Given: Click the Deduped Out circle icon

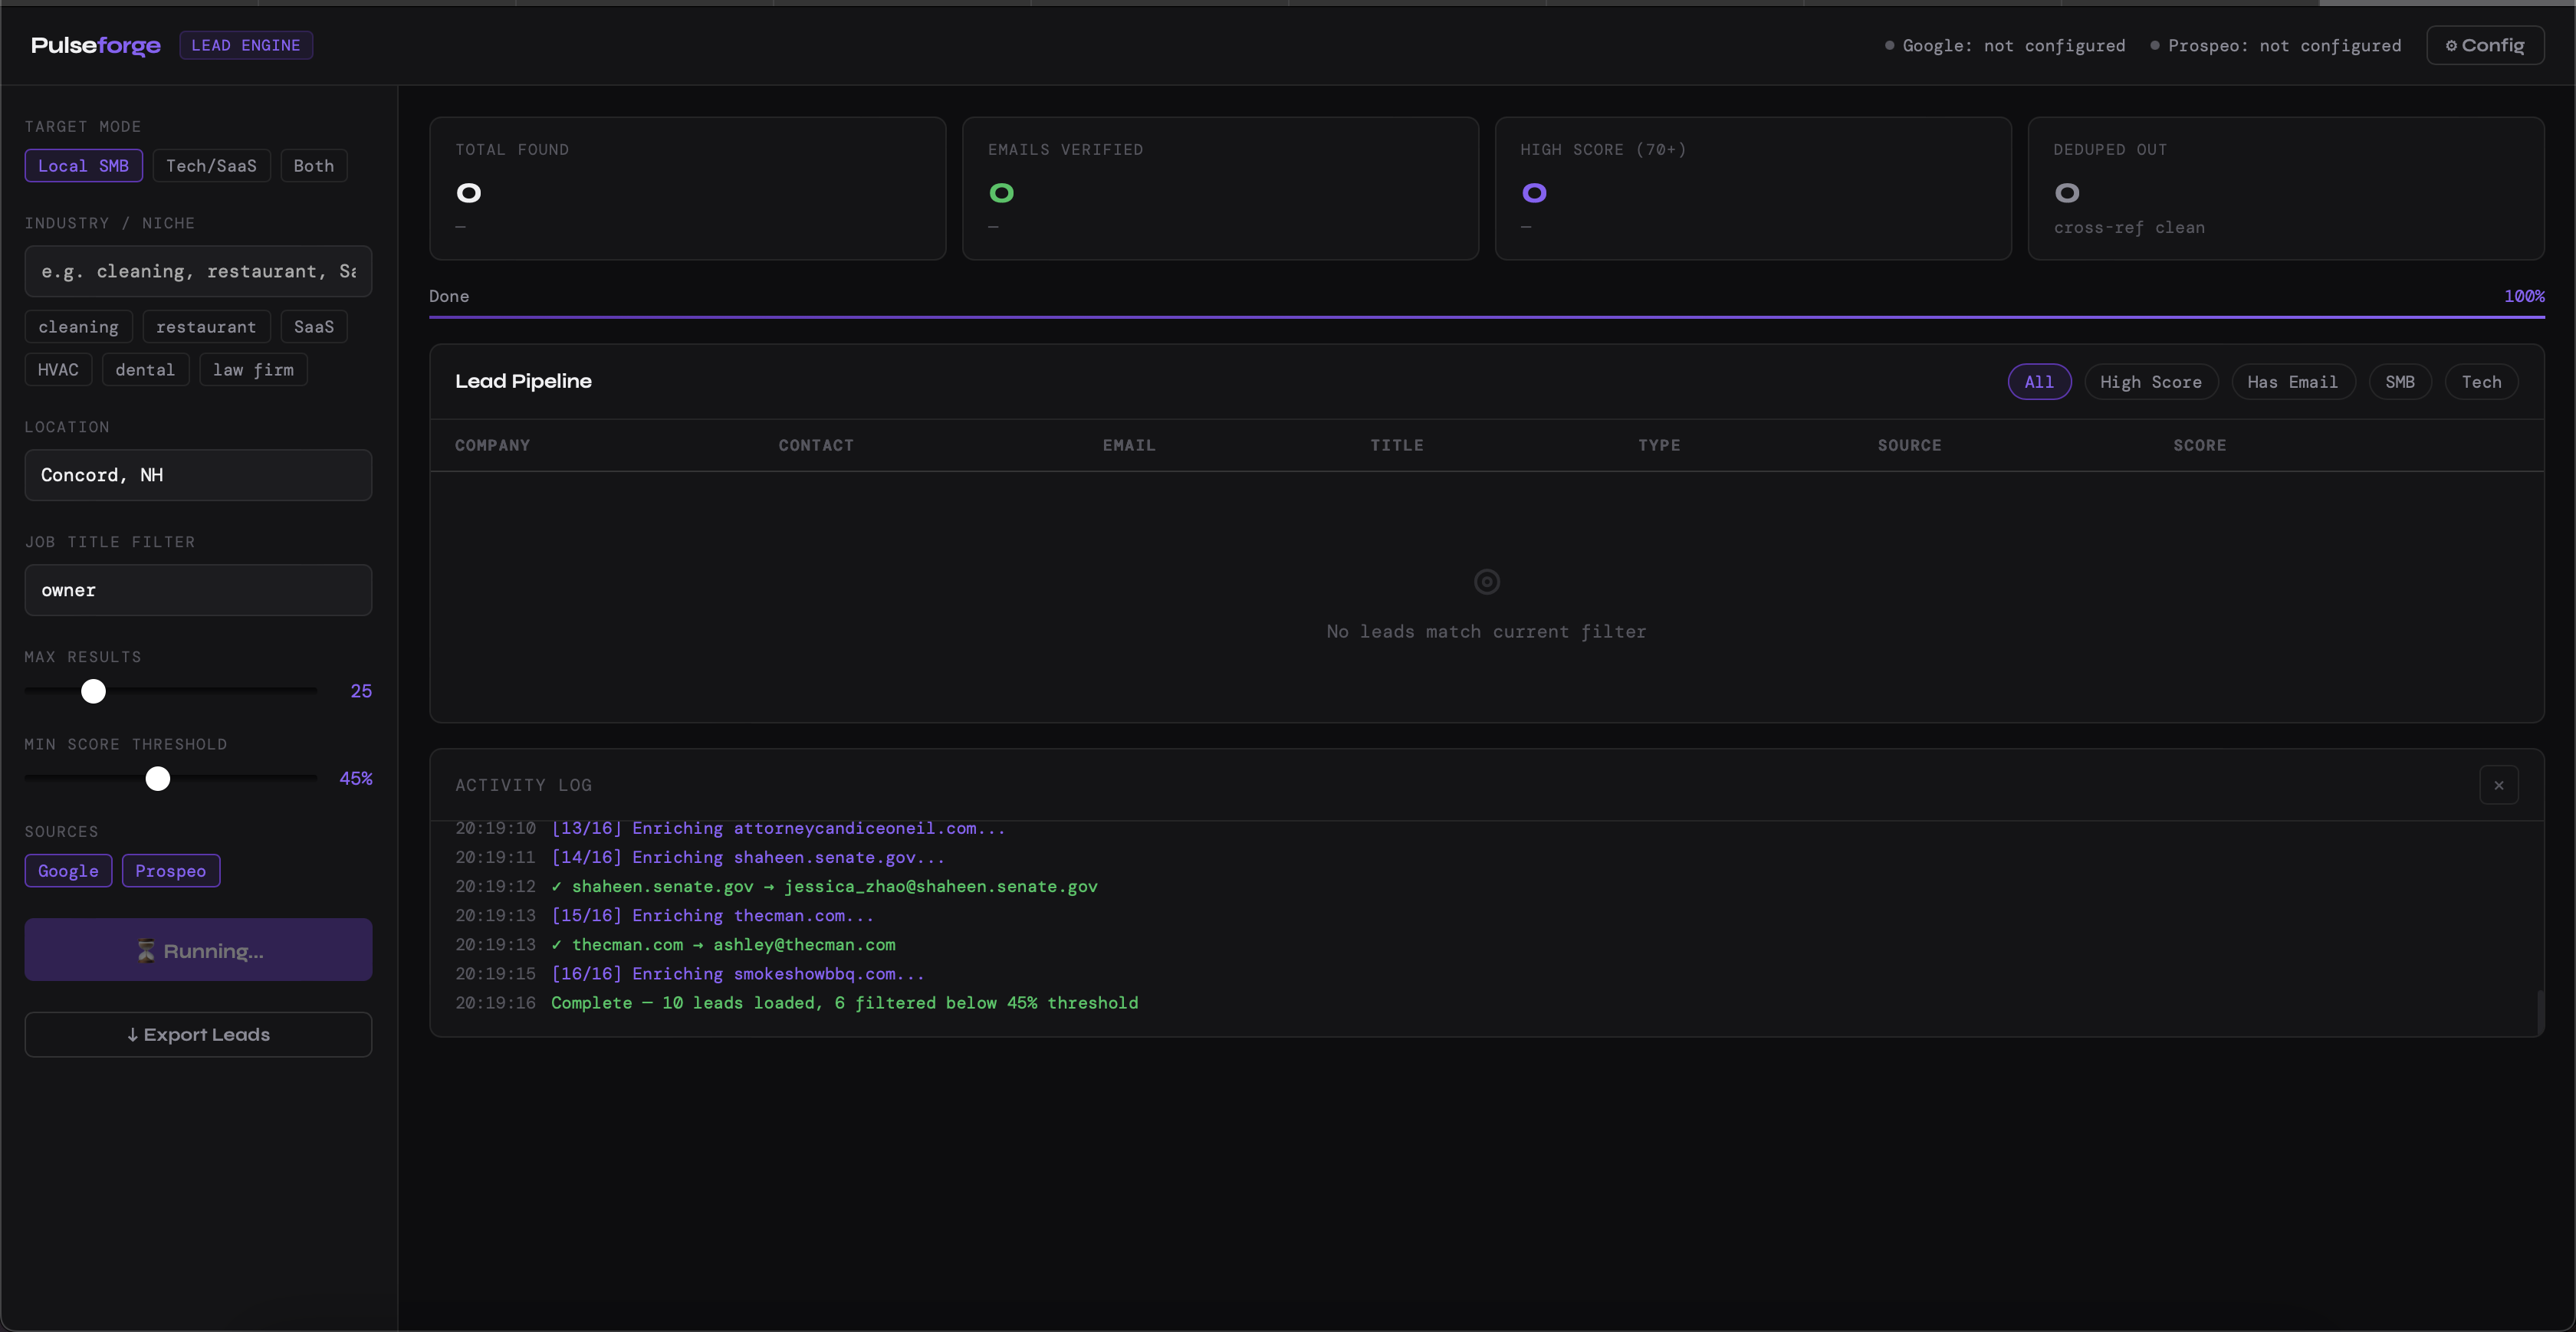Looking at the screenshot, I should coord(2068,192).
